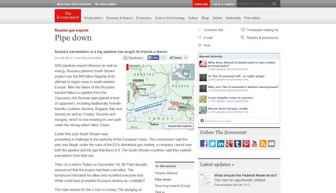Screen dimensions: 336x193
Task: Open the Science & technology menu
Action: (170, 18)
